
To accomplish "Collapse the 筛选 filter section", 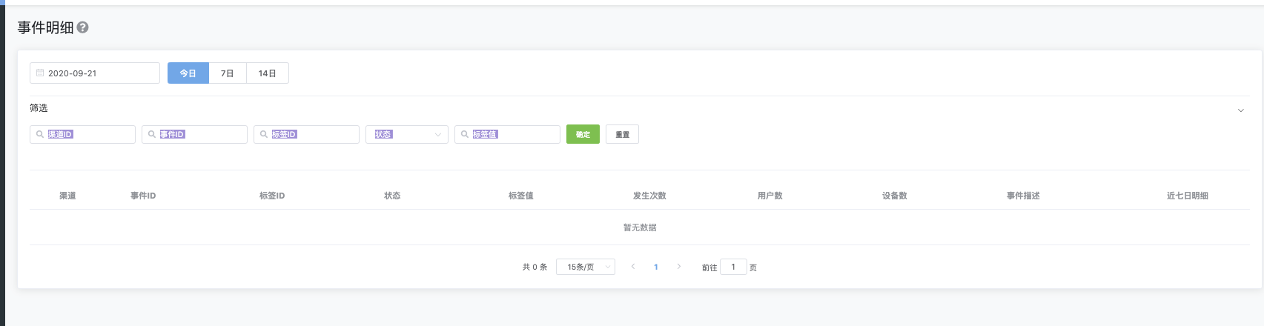I will pyautogui.click(x=1241, y=110).
